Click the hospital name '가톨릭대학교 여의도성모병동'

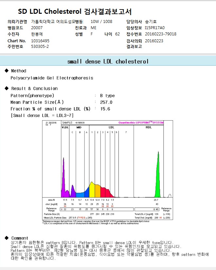click(57, 22)
